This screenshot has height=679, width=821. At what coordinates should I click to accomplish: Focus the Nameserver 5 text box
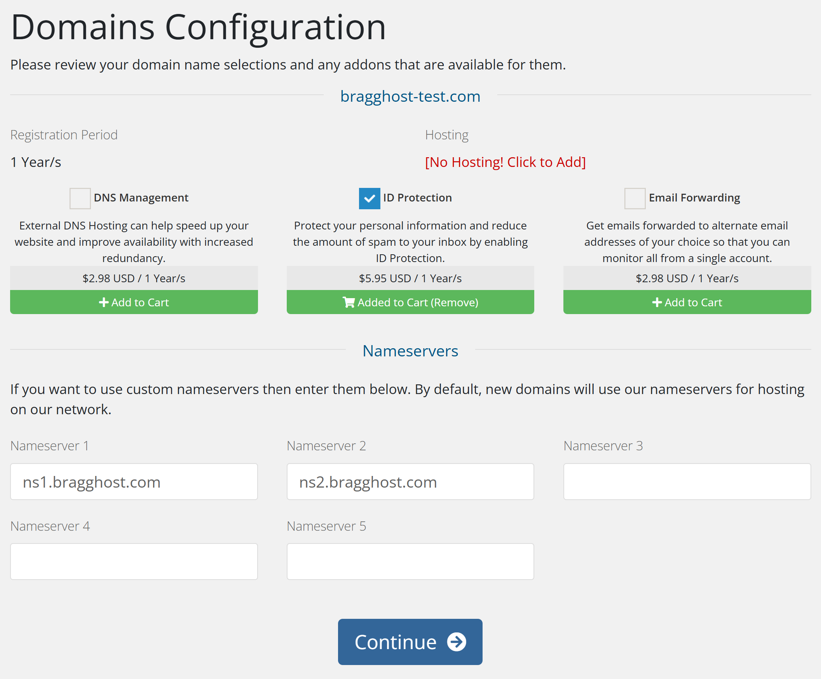tap(410, 561)
